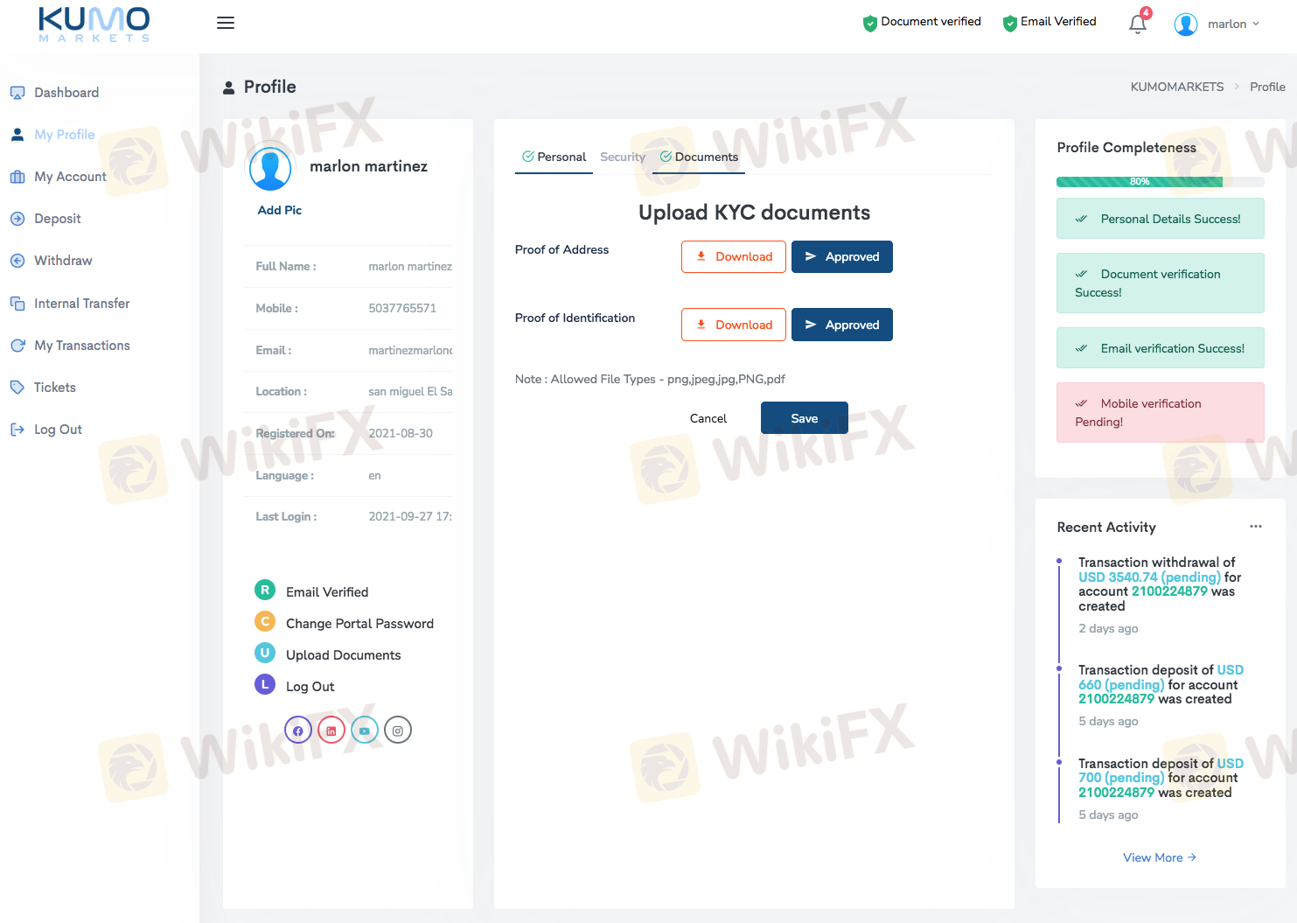This screenshot has width=1297, height=923.
Task: Open Recent Activity options ellipsis
Action: tap(1255, 527)
